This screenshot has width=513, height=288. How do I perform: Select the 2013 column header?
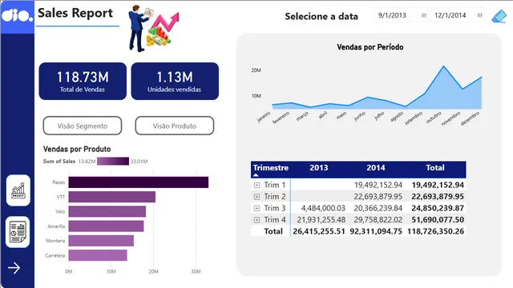coord(319,168)
